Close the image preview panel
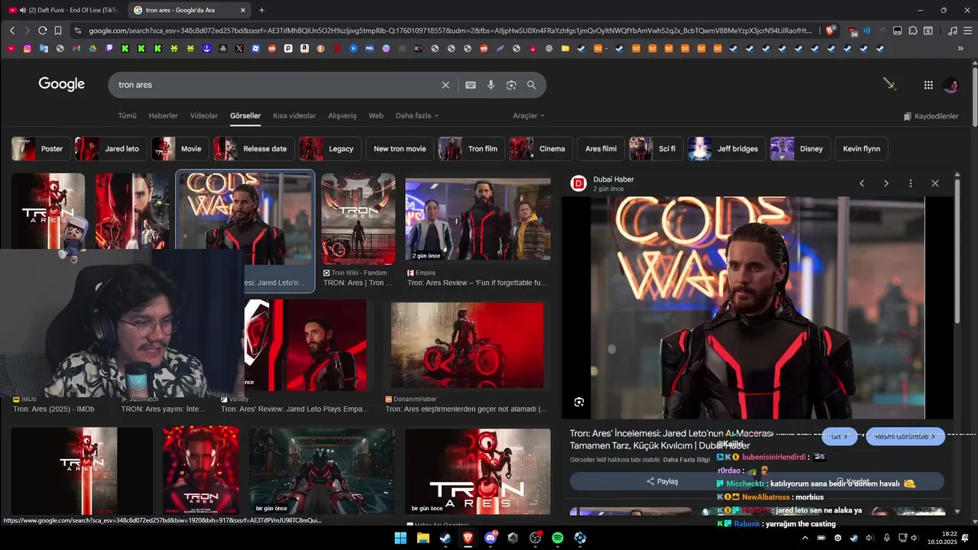Image resolution: width=978 pixels, height=550 pixels. (935, 183)
